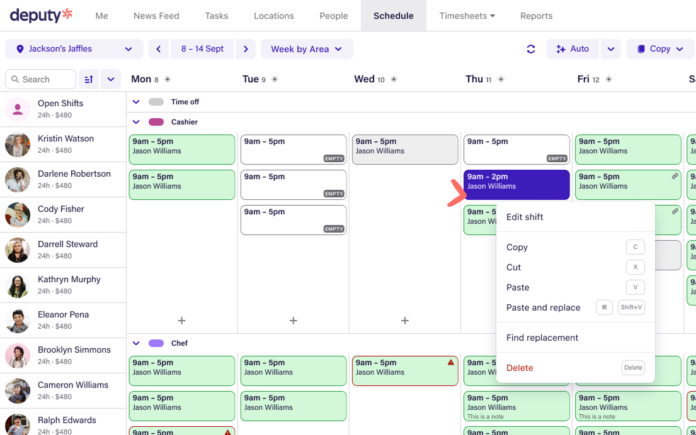Click the sort employees icon
The image size is (696, 435).
pyautogui.click(x=89, y=79)
